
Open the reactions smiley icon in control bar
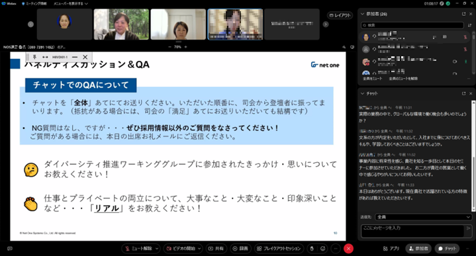(322, 249)
